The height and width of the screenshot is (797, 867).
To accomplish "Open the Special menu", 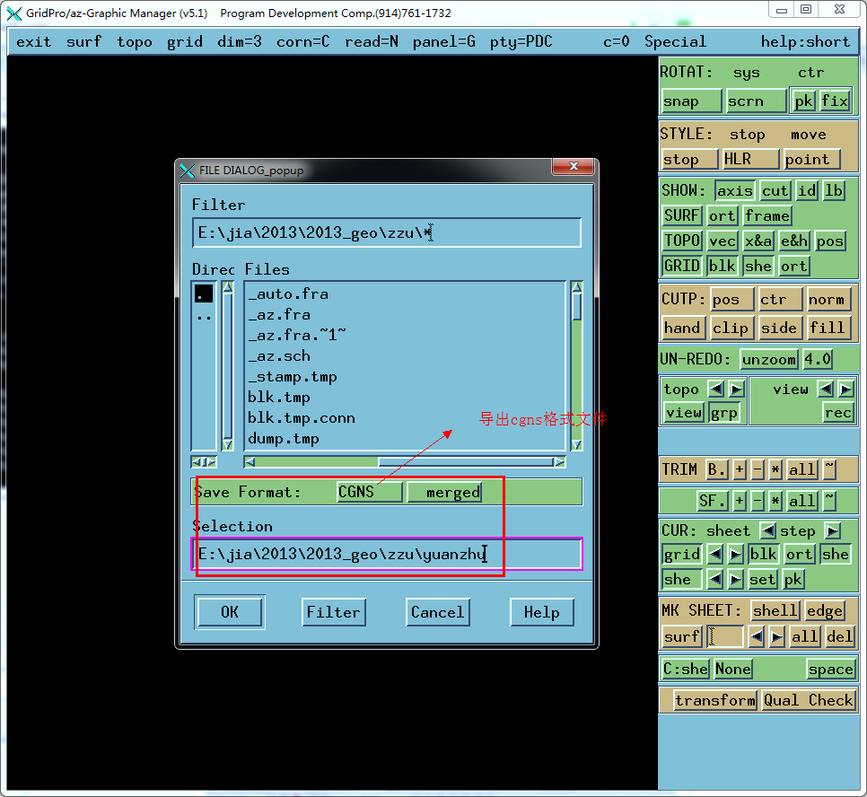I will pos(675,41).
